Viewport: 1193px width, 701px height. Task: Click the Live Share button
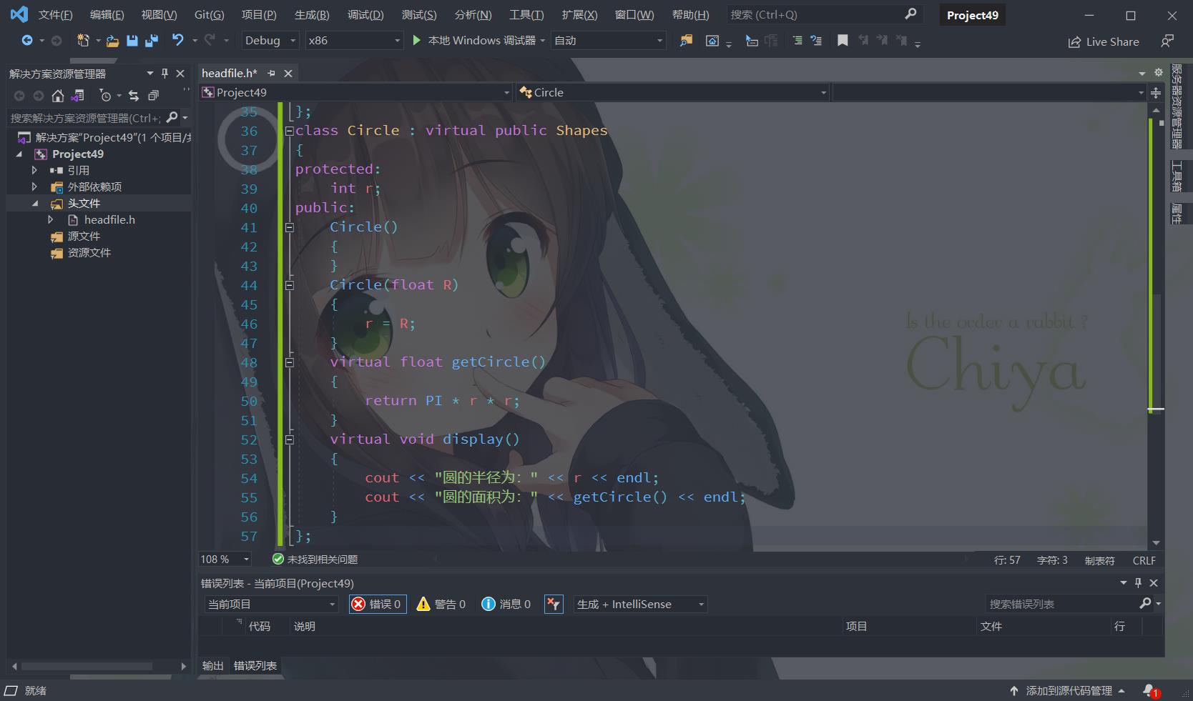pyautogui.click(x=1104, y=42)
